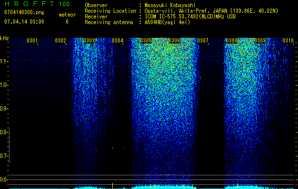
Task: Click the 0301 time marker
Action: pyautogui.click(x=32, y=41)
